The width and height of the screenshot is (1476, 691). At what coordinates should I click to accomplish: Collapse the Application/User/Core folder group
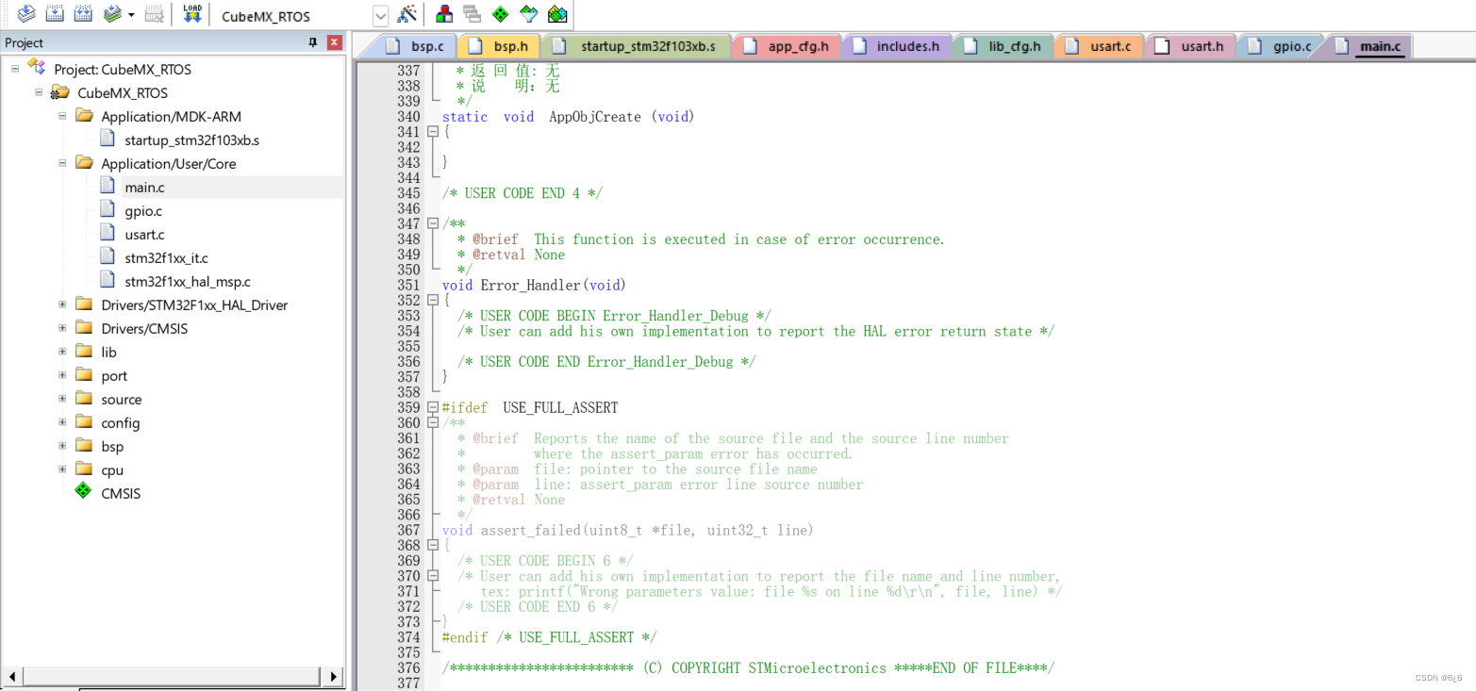(62, 163)
